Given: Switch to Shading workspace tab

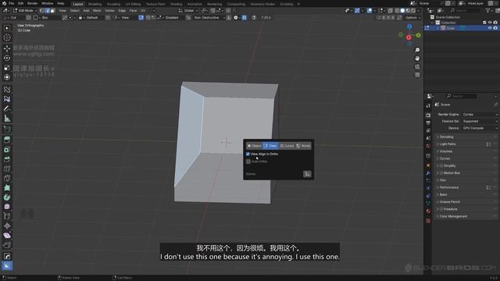Looking at the screenshot, I should (176, 4).
